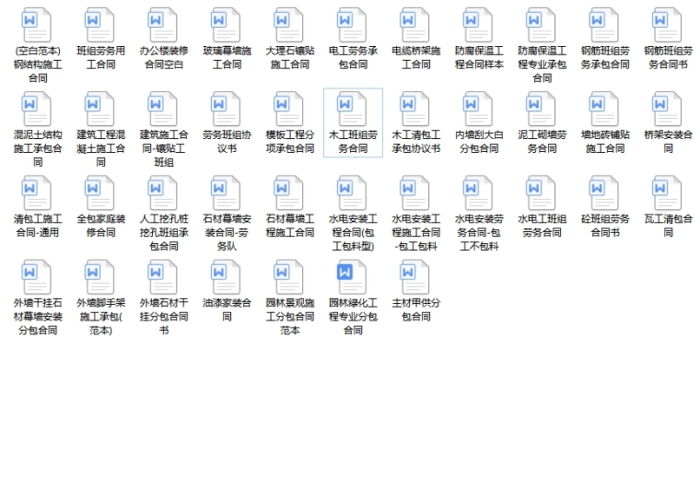
Task: Select the 全包家庭装修合同 file icon
Action: tap(100, 193)
